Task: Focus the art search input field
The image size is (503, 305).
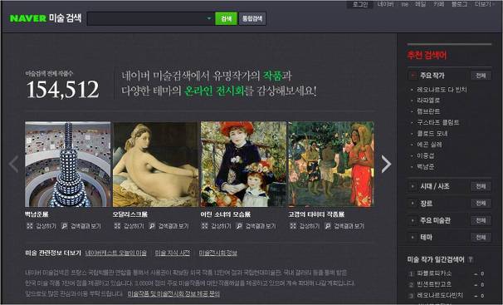Action: [146, 18]
